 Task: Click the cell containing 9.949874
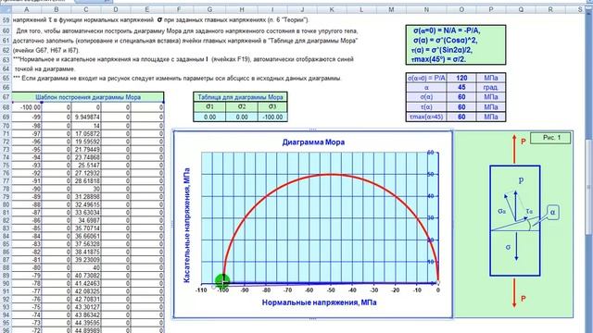point(86,117)
